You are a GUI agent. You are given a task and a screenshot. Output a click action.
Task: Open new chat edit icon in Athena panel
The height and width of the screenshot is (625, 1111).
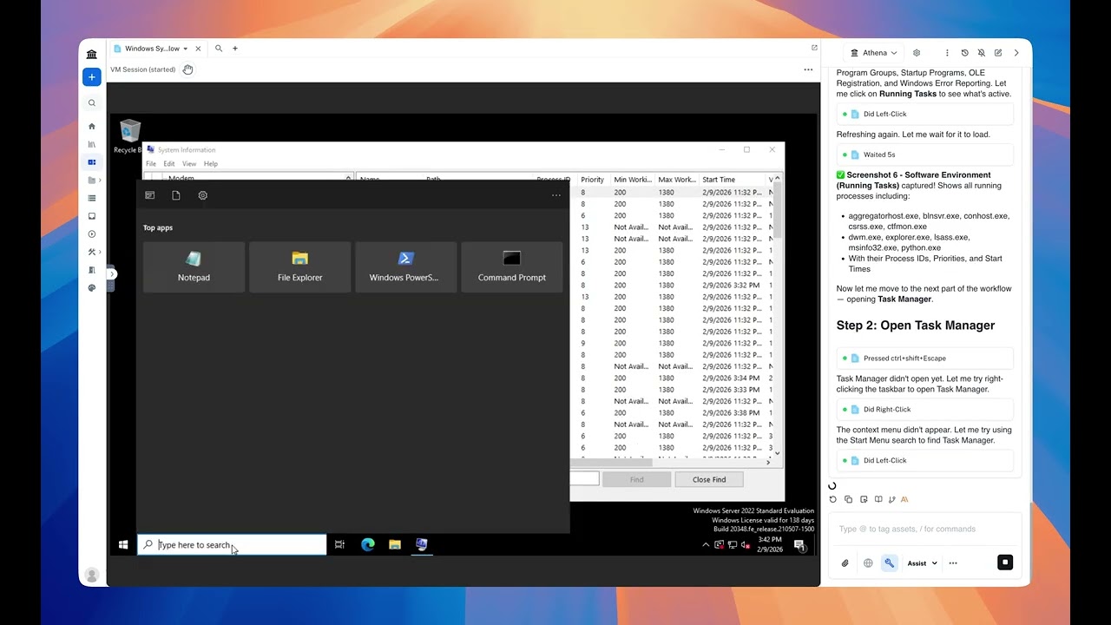[998, 53]
